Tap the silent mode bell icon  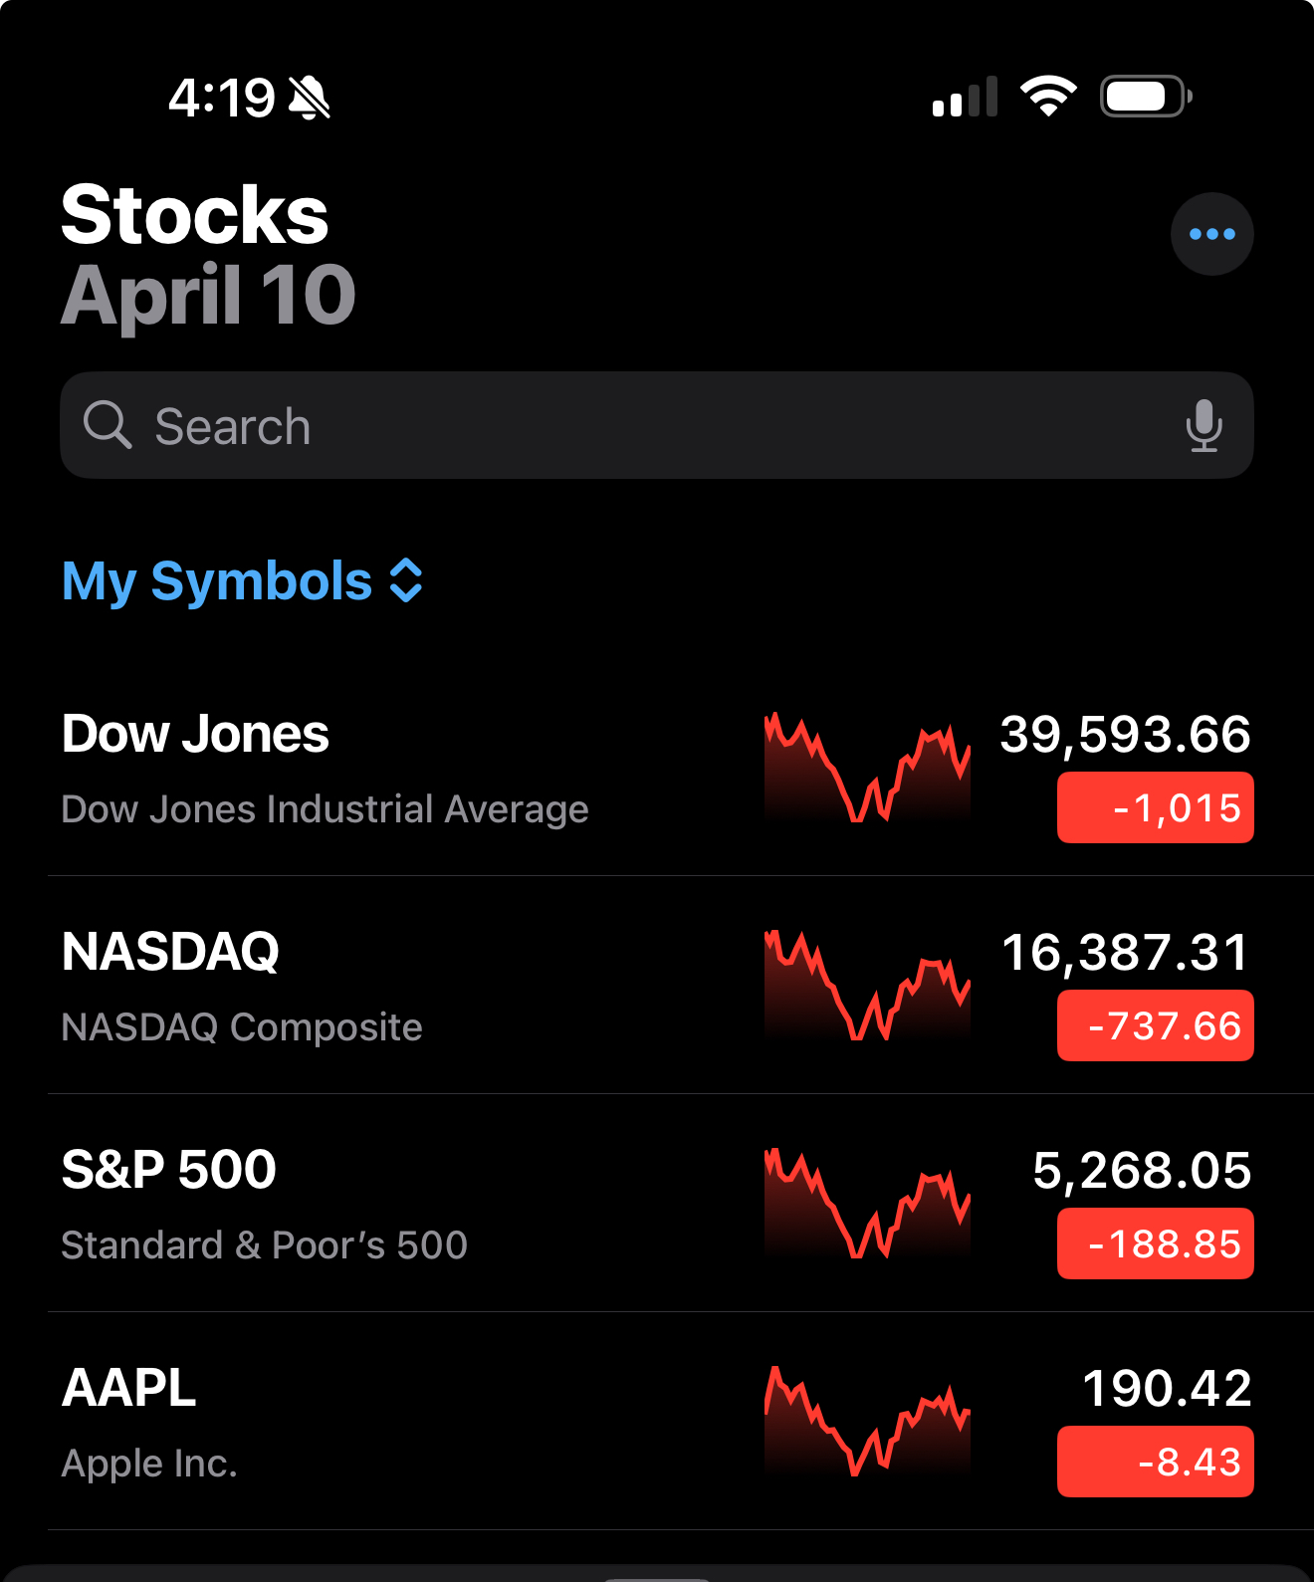pos(310,98)
